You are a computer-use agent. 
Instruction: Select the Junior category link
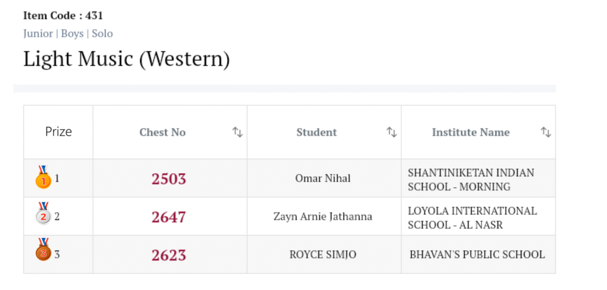tap(38, 34)
